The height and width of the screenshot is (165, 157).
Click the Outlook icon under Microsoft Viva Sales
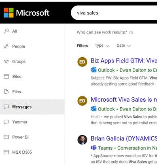click(93, 109)
